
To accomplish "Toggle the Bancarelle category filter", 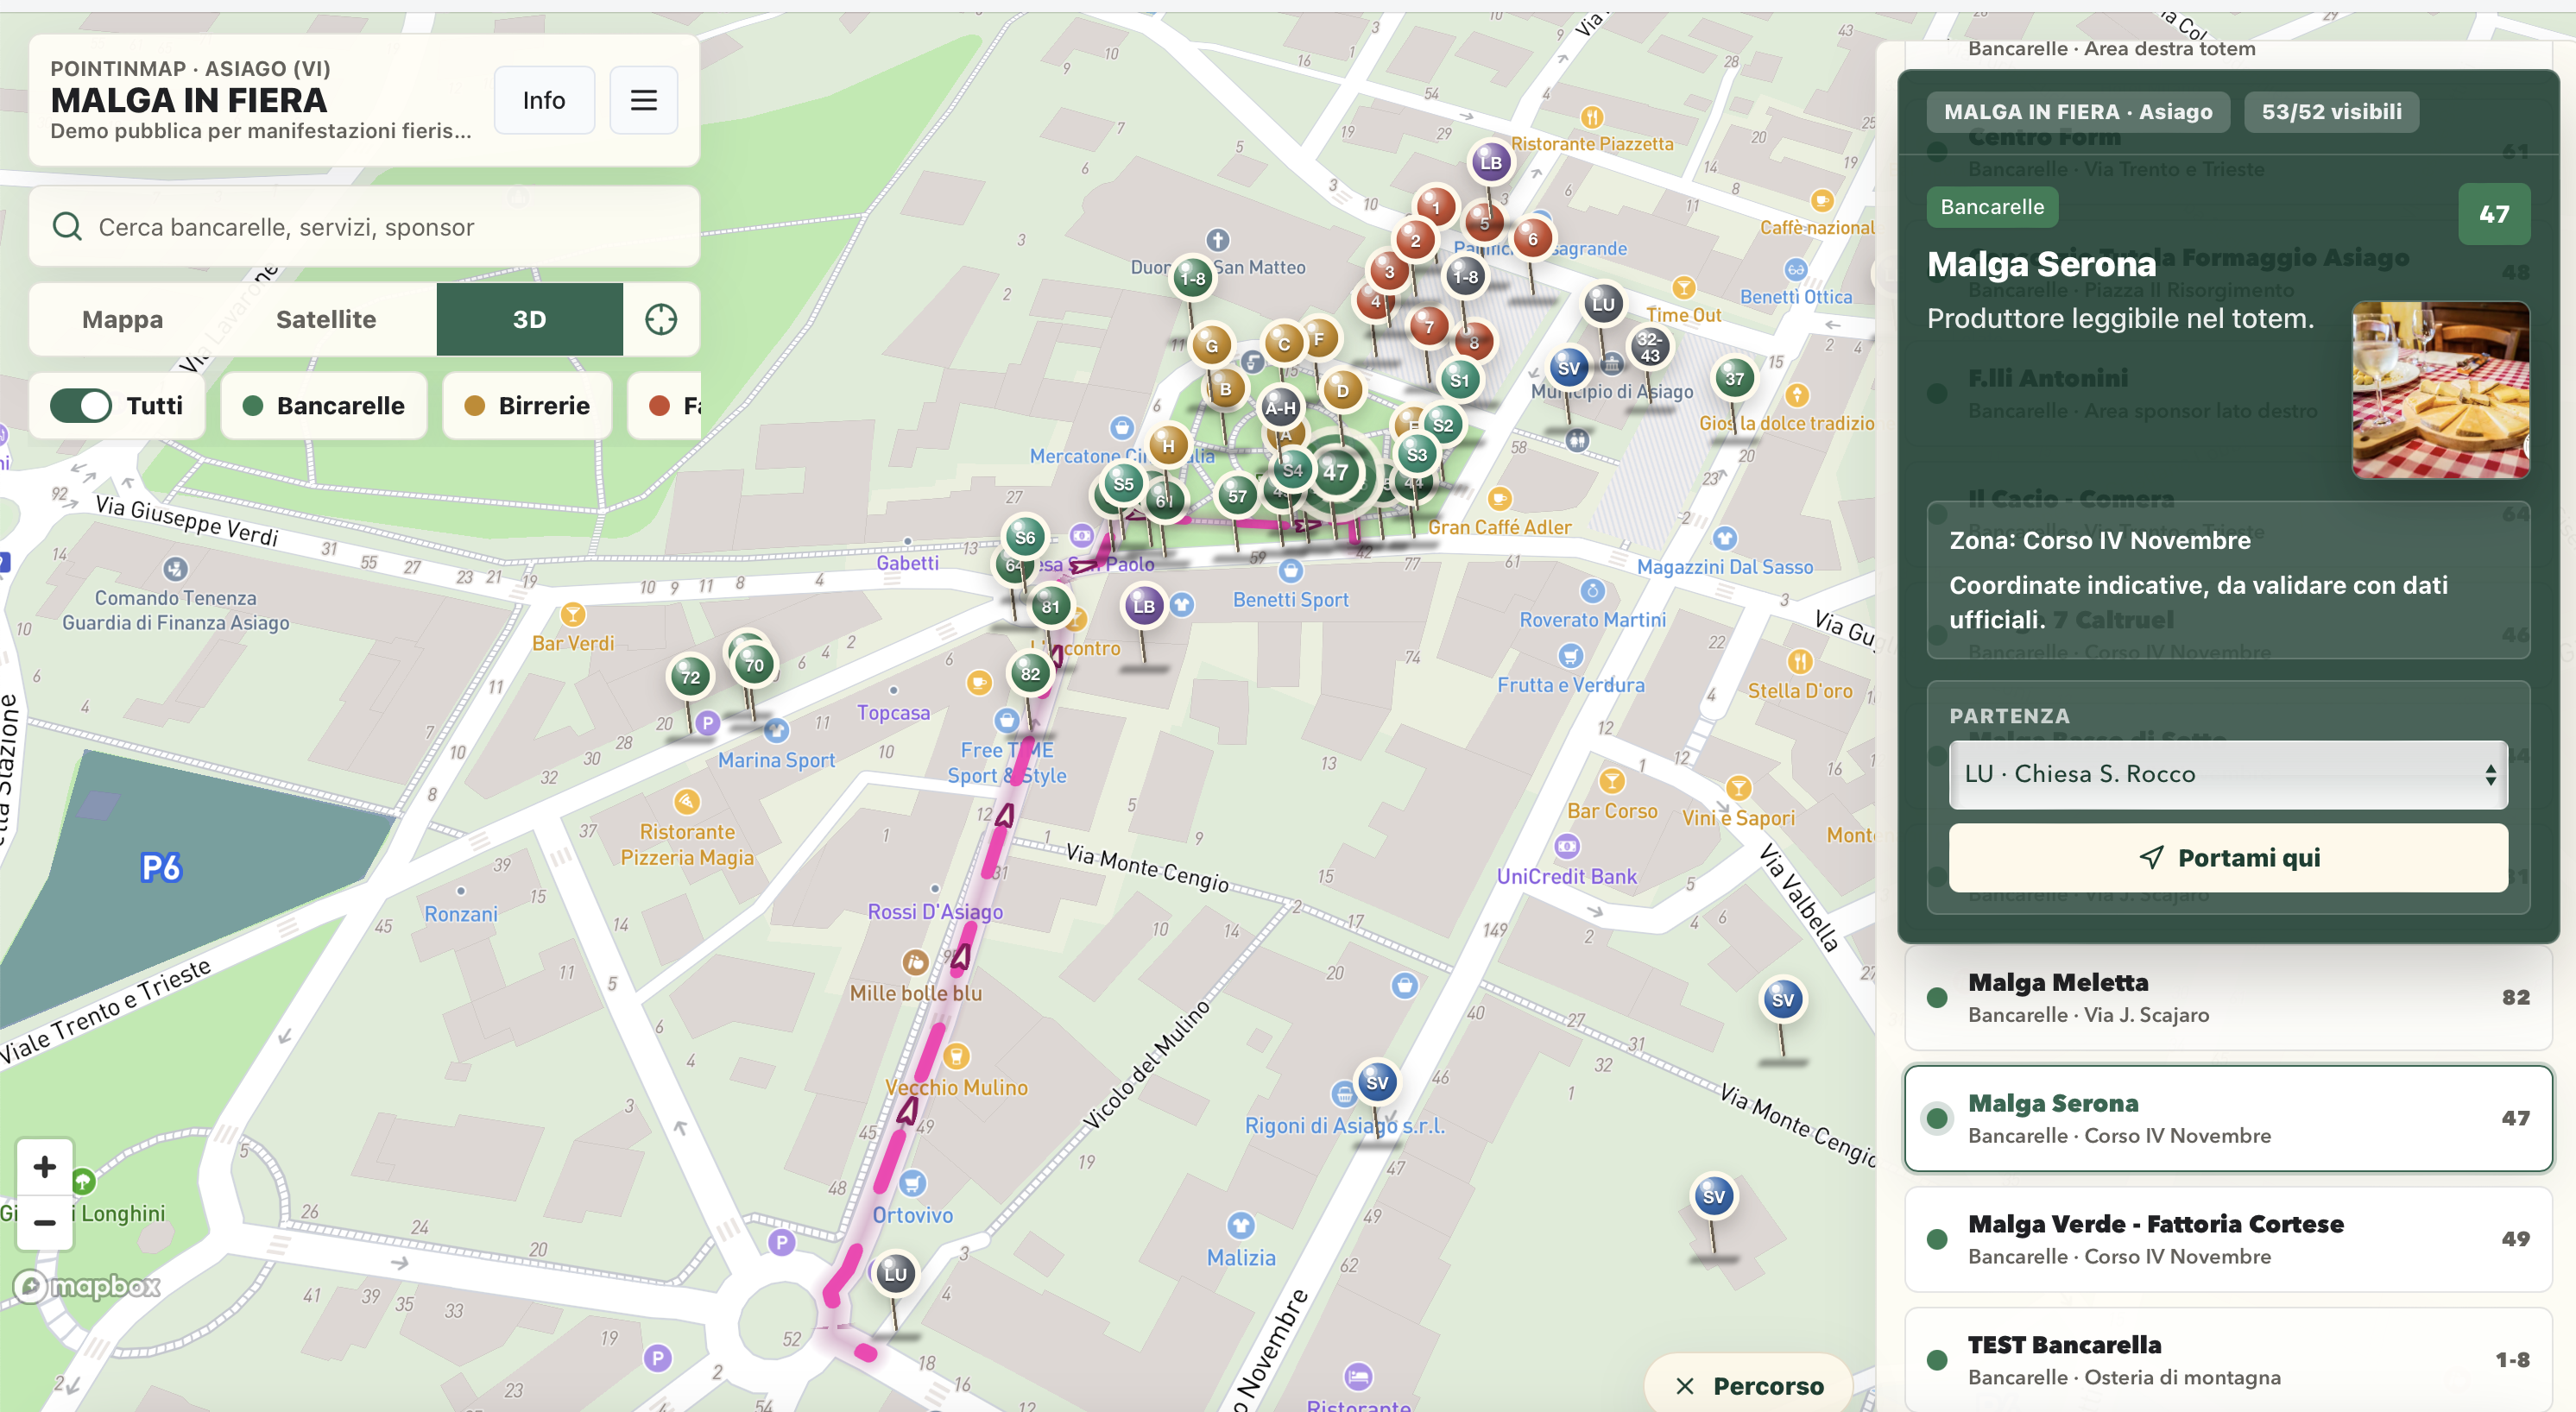I will tap(324, 405).
